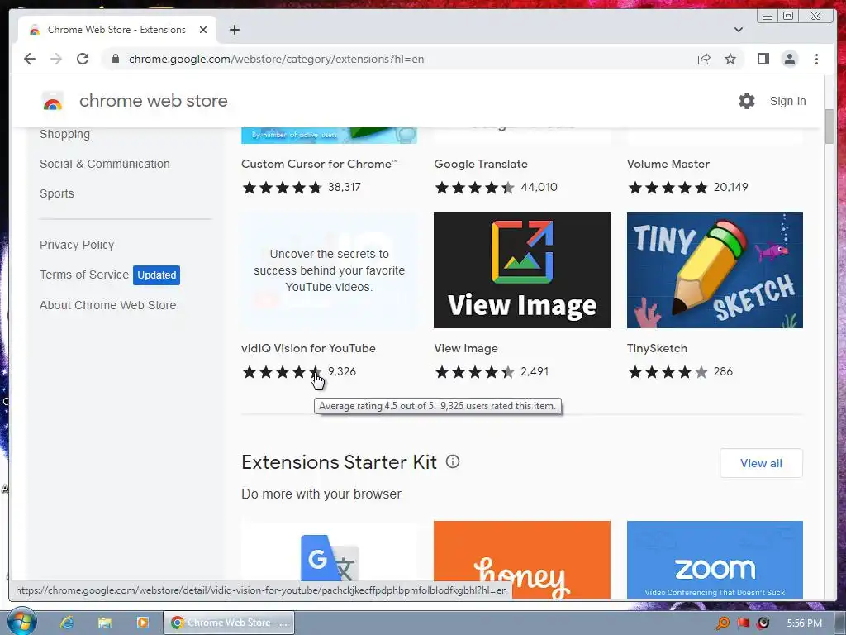The height and width of the screenshot is (635, 846).
Task: Click the chrome web store header text
Action: pyautogui.click(x=153, y=101)
